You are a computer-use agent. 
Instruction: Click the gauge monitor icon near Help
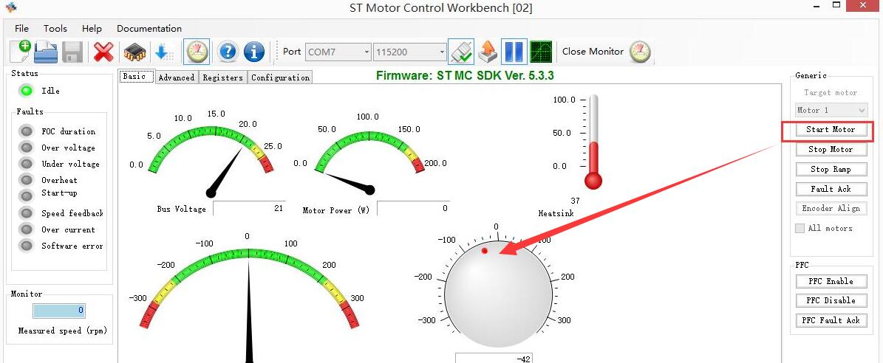197,52
